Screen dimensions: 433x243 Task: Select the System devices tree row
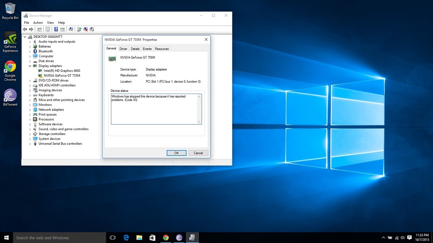49,139
